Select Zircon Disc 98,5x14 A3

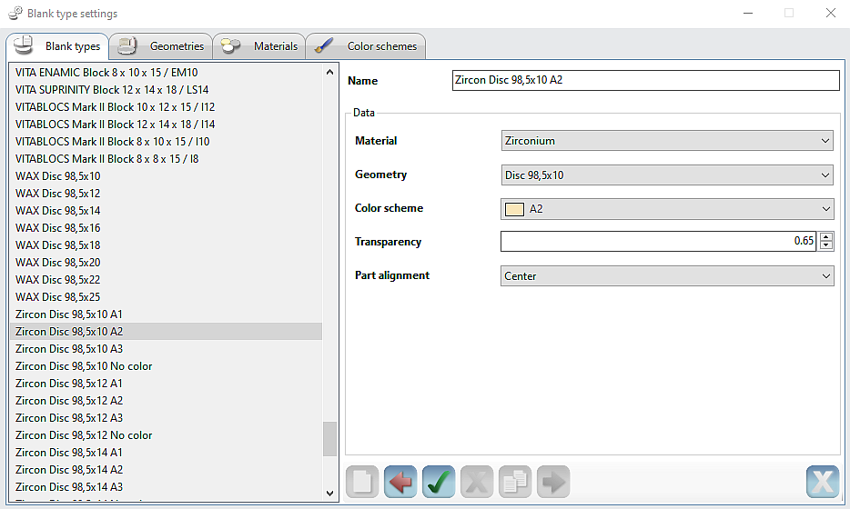(x=166, y=487)
